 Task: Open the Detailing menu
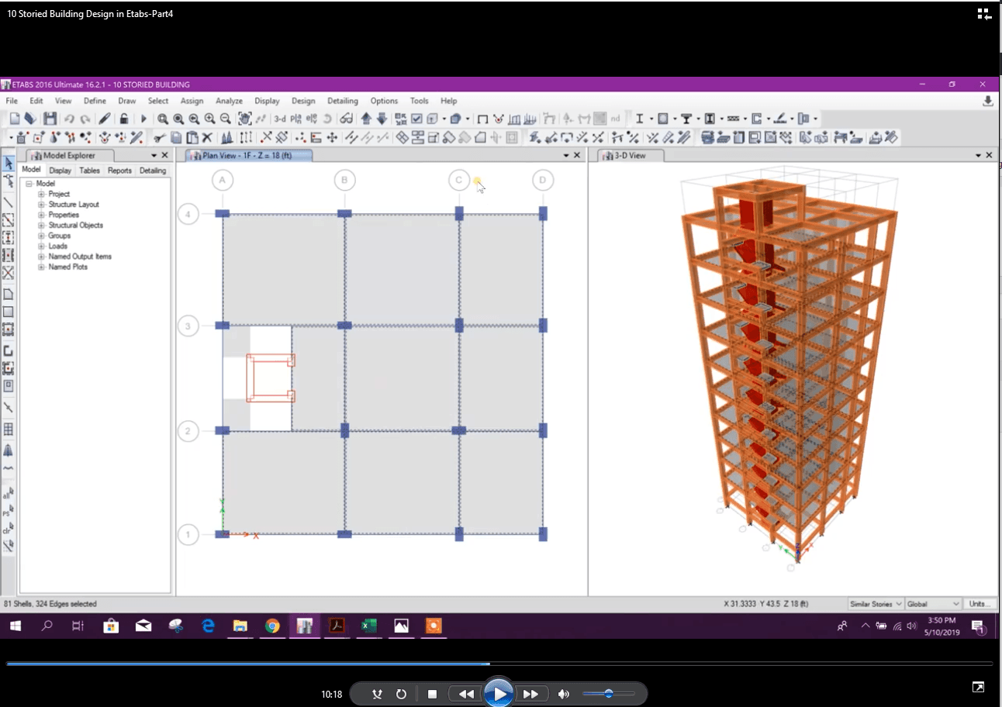pos(343,101)
